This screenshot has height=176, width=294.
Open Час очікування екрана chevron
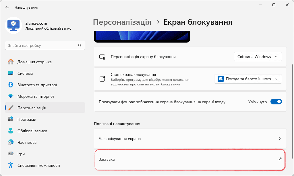[x=280, y=139]
